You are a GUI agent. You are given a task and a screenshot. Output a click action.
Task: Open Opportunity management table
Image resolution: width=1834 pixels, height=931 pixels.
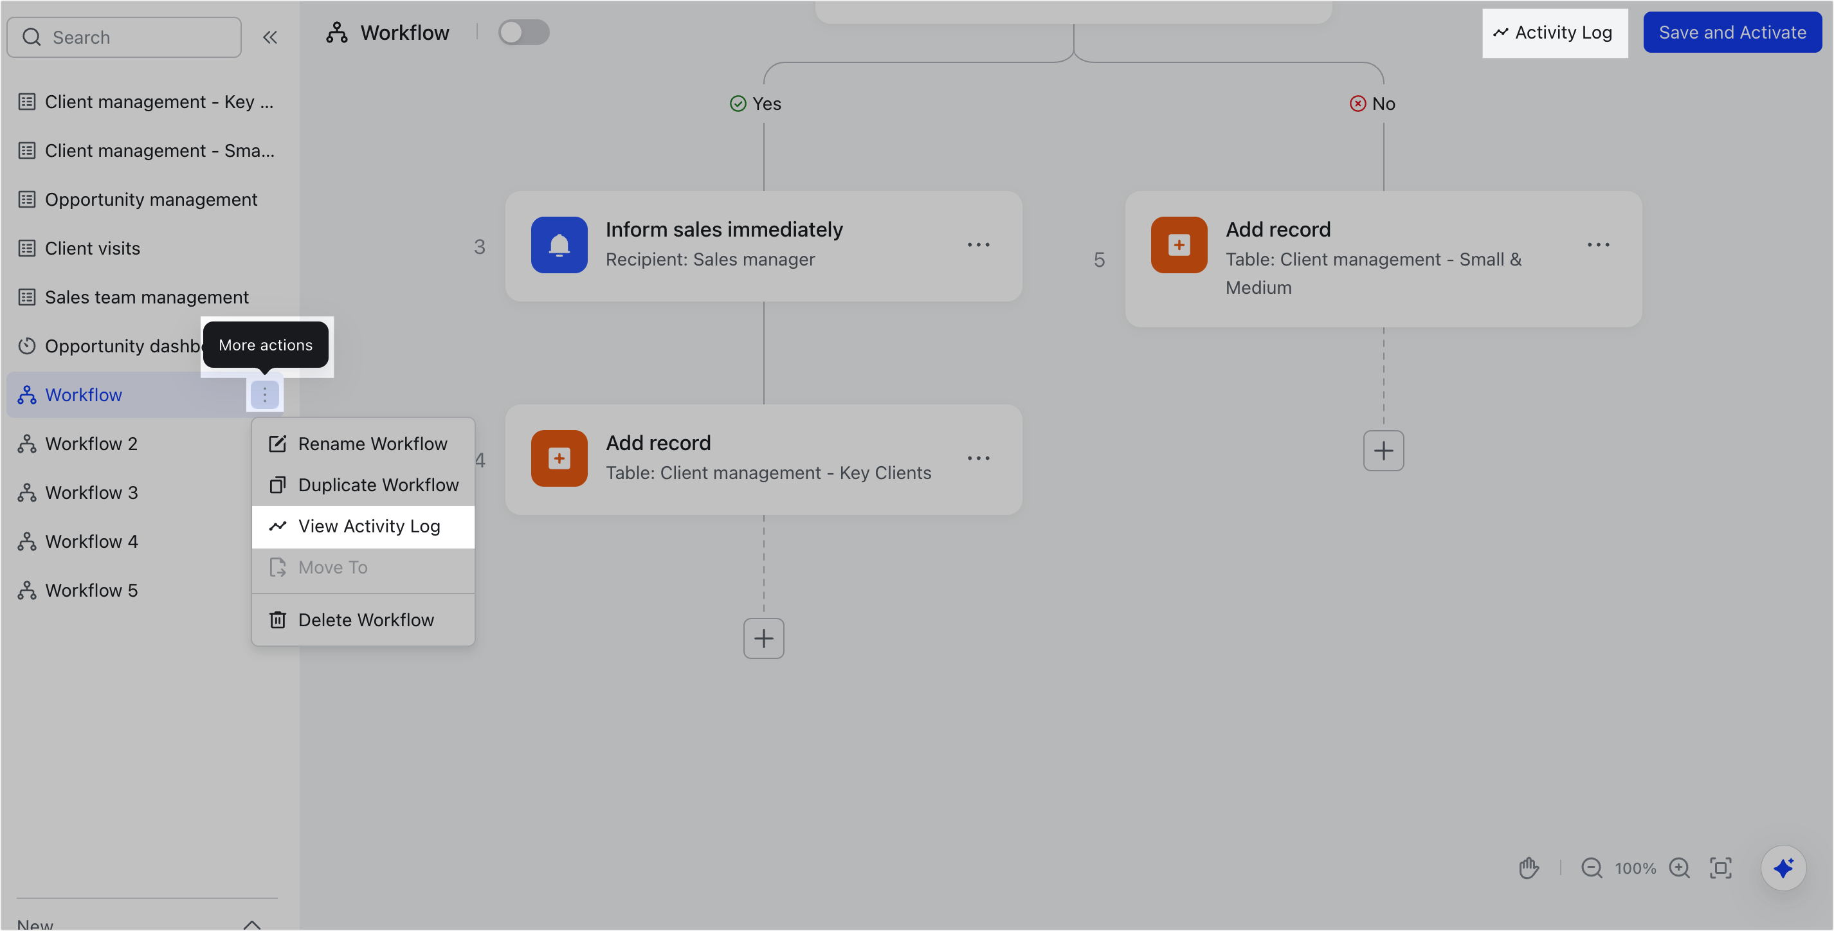click(147, 199)
